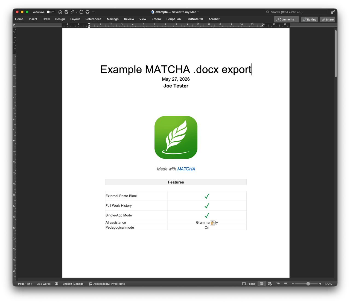Open the collaboration icon at top right

(333, 12)
